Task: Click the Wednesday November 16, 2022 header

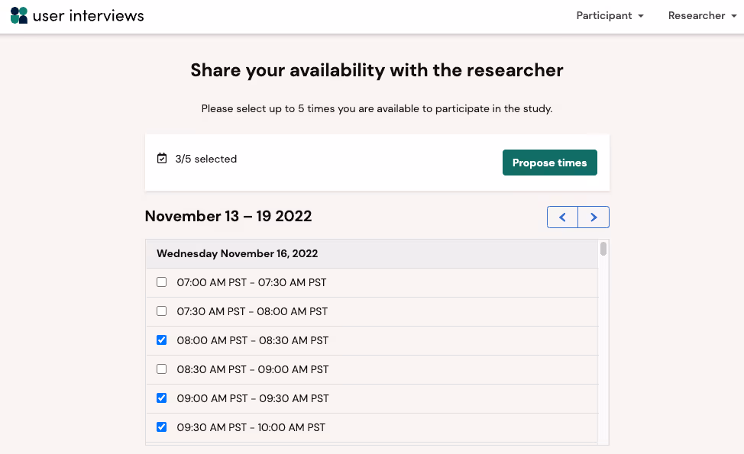Action: tap(238, 253)
